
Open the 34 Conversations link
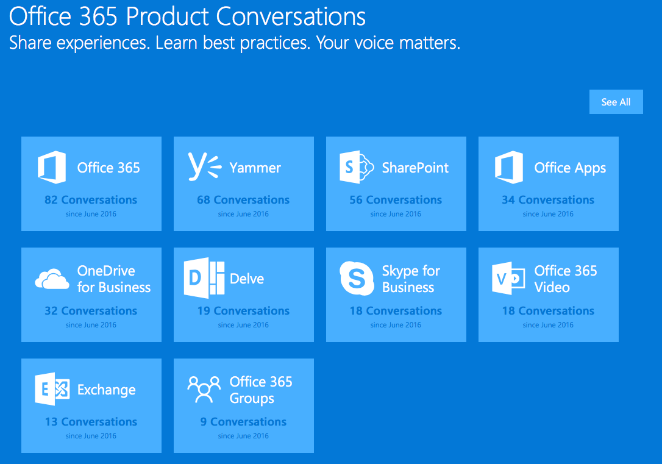point(548,200)
